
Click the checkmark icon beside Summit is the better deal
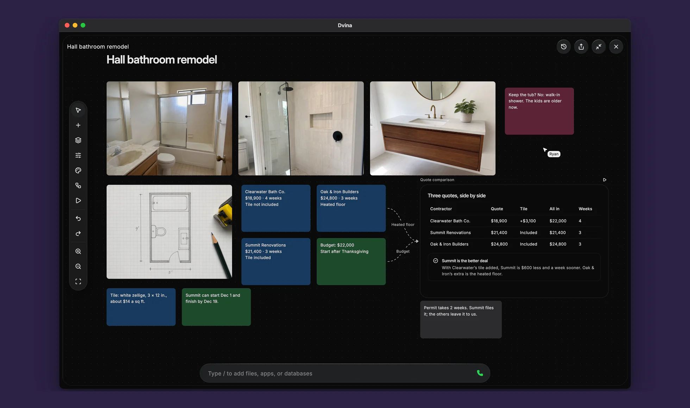pyautogui.click(x=435, y=261)
